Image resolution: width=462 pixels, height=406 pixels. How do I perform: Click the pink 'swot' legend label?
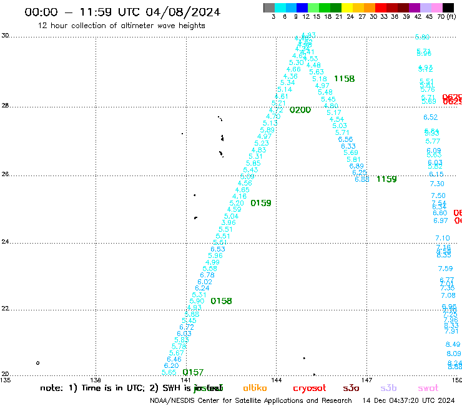428,388
